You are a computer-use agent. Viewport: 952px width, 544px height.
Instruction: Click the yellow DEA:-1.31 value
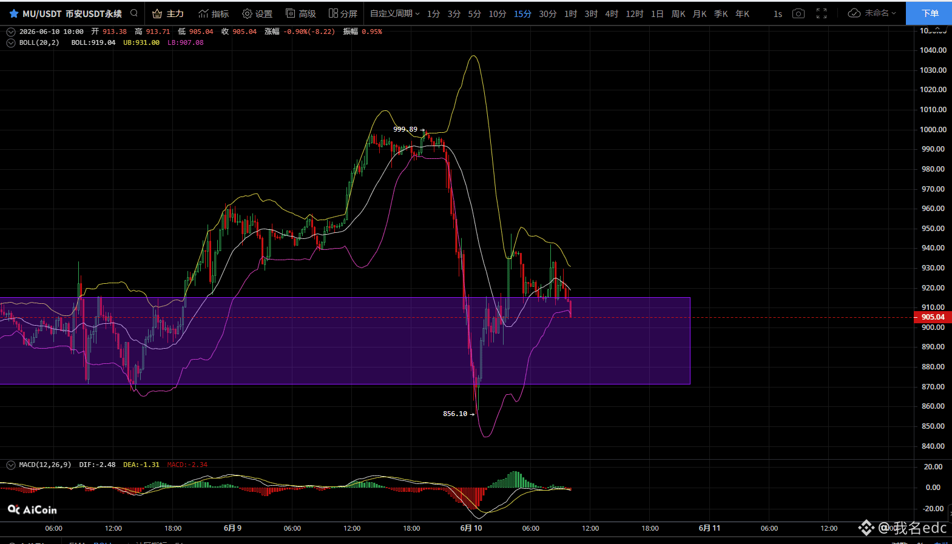141,465
